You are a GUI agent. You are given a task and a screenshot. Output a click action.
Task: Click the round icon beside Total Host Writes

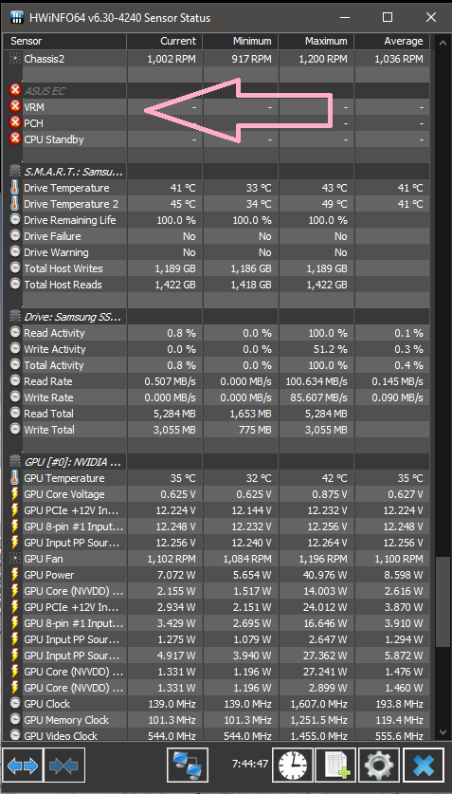click(x=15, y=268)
